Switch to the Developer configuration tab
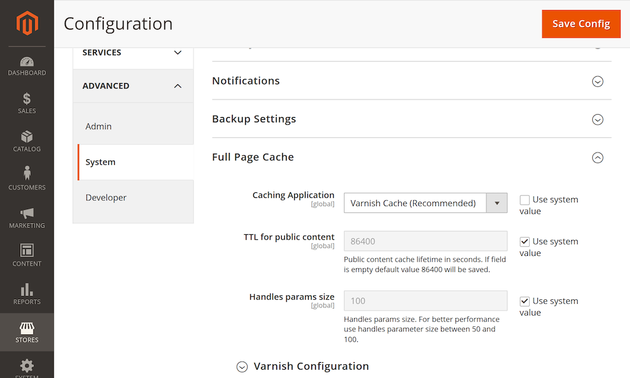This screenshot has width=630, height=378. click(x=106, y=198)
